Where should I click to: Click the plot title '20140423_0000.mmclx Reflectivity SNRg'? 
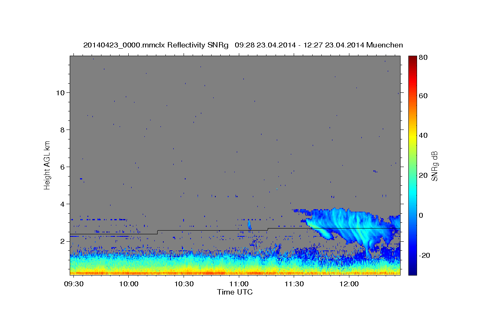coord(156,45)
